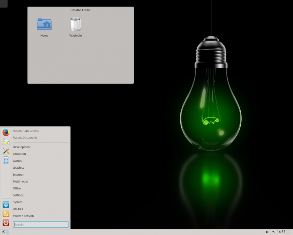Open the Development category
This screenshot has height=235, width=293.
(22, 147)
